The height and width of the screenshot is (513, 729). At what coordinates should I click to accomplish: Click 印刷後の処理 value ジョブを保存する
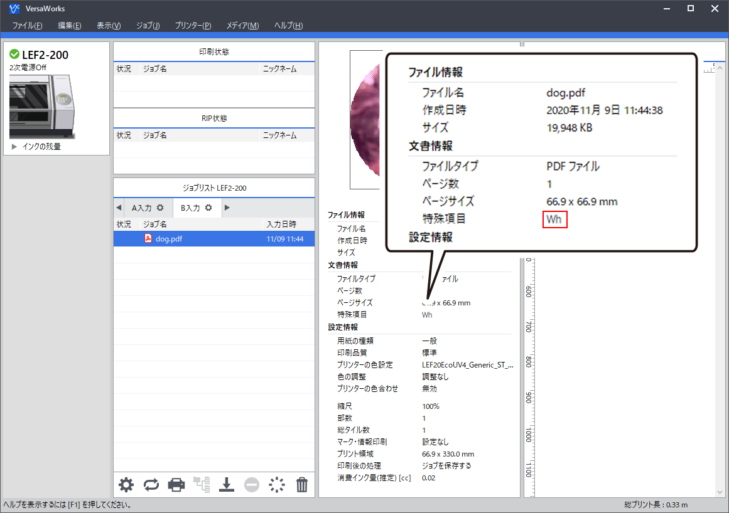pyautogui.click(x=446, y=465)
